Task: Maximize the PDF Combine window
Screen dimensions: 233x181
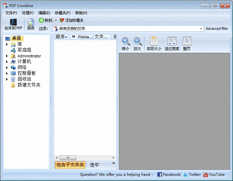Action: click(x=215, y=6)
